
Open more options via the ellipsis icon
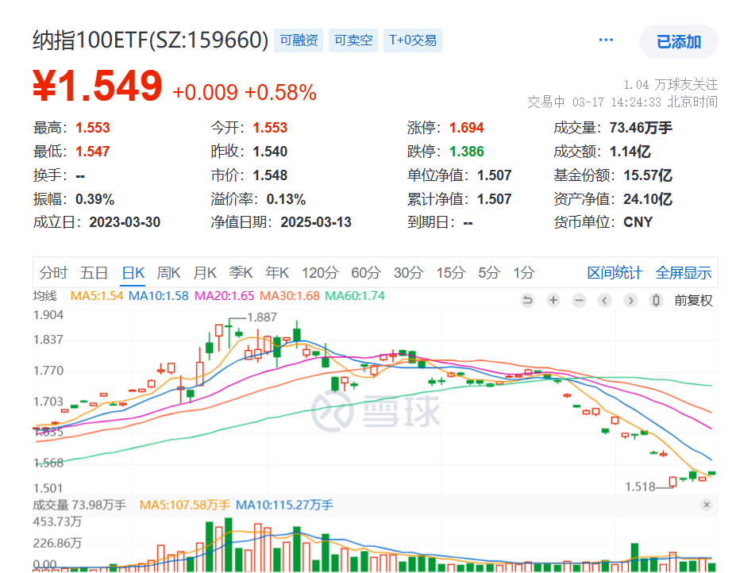606,39
